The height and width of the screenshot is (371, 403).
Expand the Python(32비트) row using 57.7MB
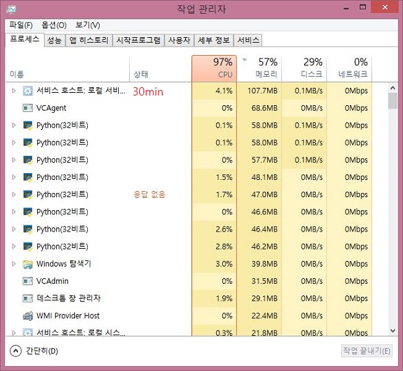tap(14, 160)
